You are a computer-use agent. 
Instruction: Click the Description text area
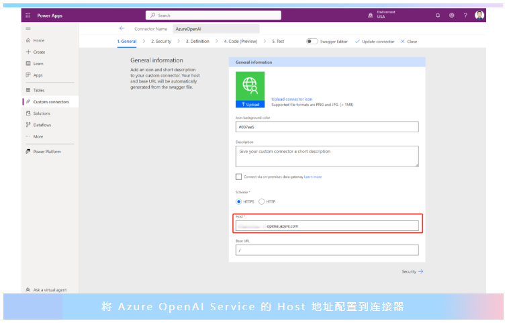[327, 156]
